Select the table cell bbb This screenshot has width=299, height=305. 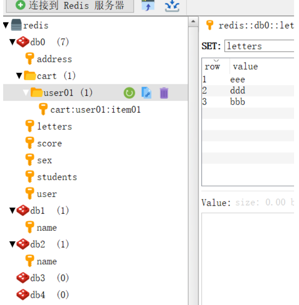coord(237,102)
